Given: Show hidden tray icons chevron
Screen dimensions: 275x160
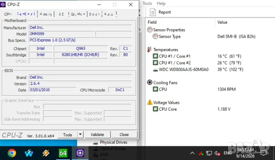Looking at the screenshot, I should [x=192, y=153].
